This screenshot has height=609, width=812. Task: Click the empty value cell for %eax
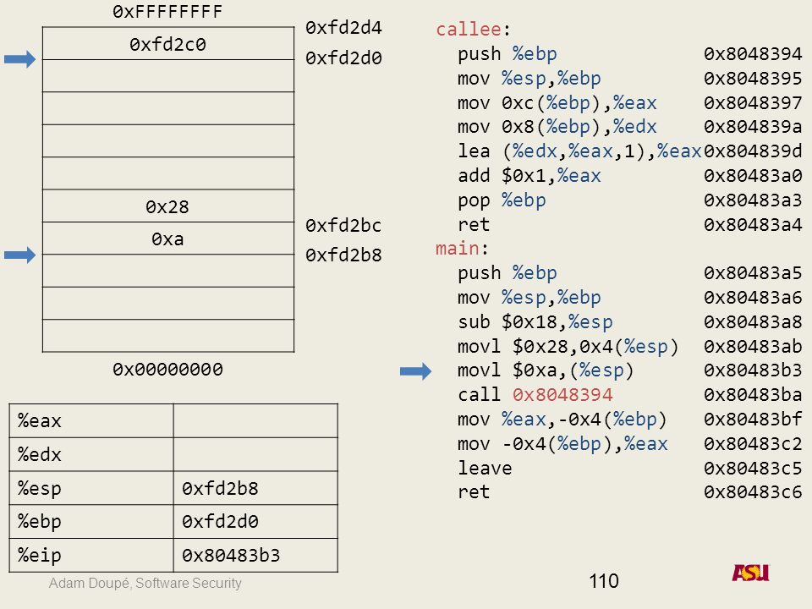tap(255, 421)
